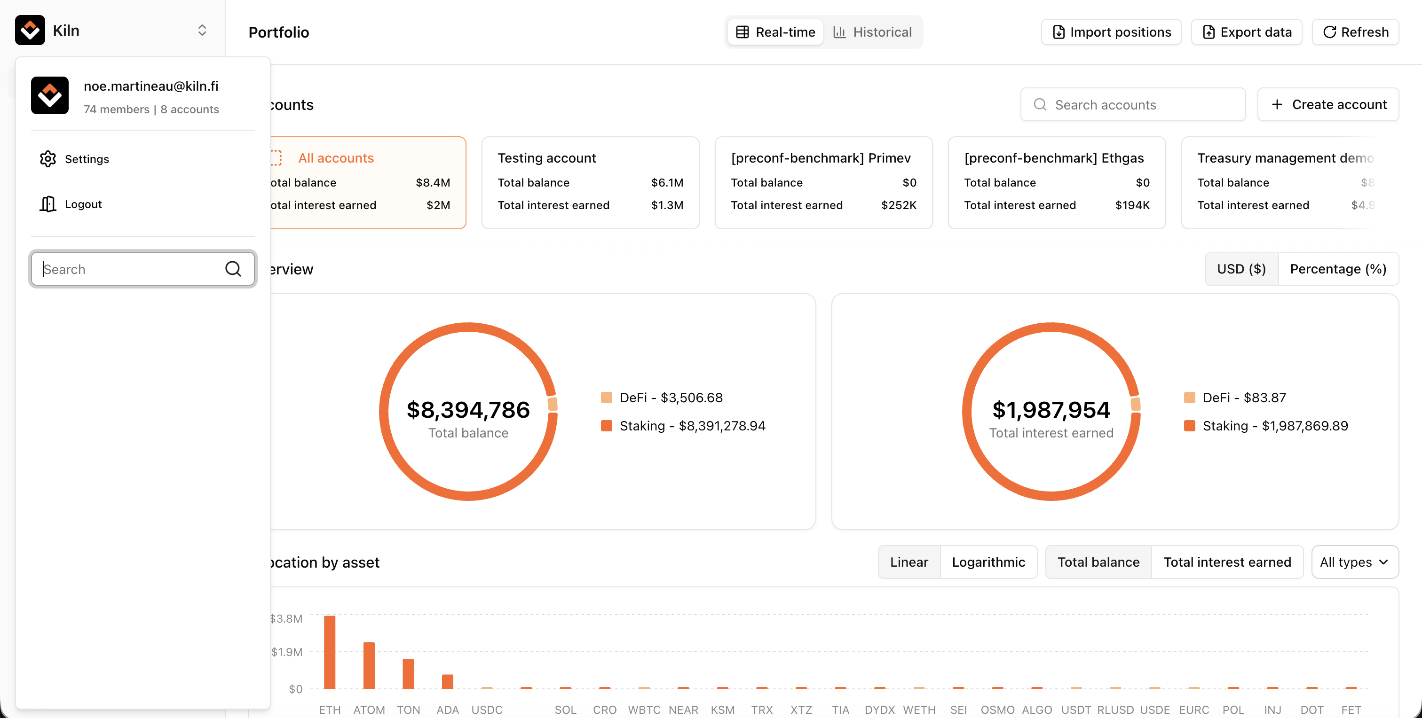Click the plus icon on Create account

1277,105
